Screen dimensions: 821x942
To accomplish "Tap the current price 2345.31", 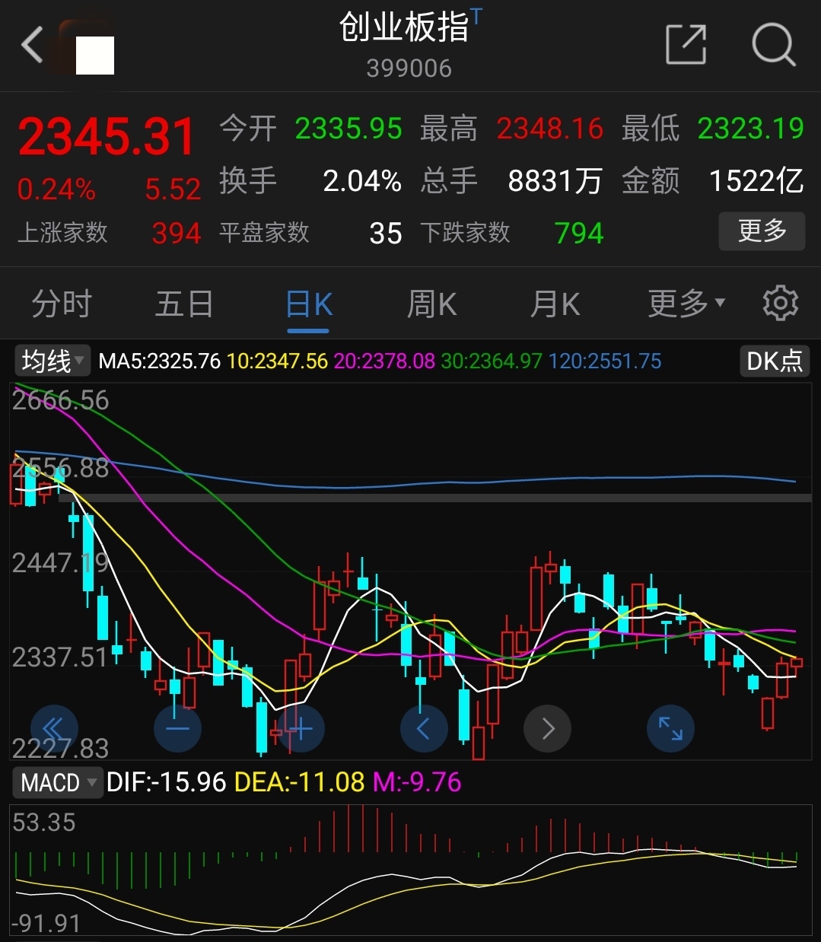I will click(x=107, y=137).
